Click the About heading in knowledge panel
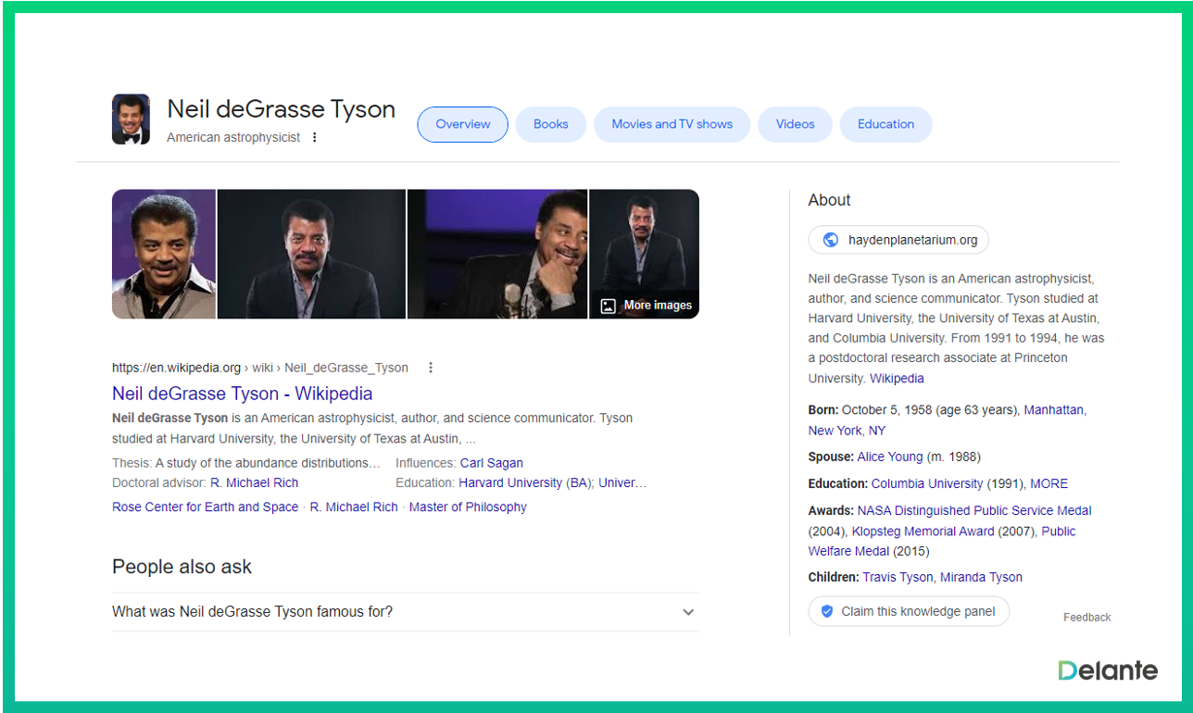1193x713 pixels. point(829,200)
